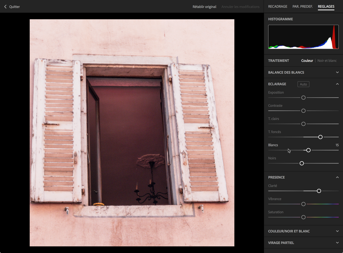The height and width of the screenshot is (253, 343).
Task: Click the Noirs label
Action: (272, 158)
